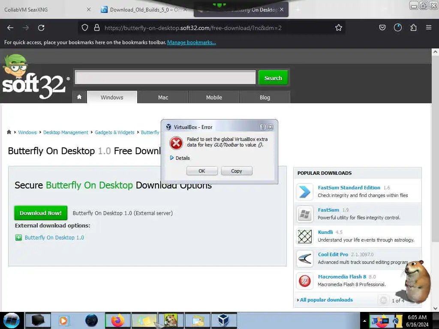Open the Firefox account circle icon
Image resolution: width=439 pixels, height=329 pixels.
pyautogui.click(x=397, y=27)
